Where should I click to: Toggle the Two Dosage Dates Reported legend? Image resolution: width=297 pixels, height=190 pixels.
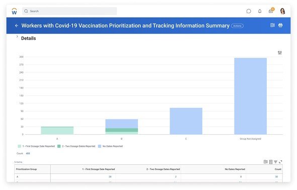pyautogui.click(x=77, y=146)
